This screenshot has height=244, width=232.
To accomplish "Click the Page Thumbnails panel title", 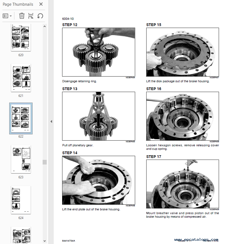I will click(18, 4).
